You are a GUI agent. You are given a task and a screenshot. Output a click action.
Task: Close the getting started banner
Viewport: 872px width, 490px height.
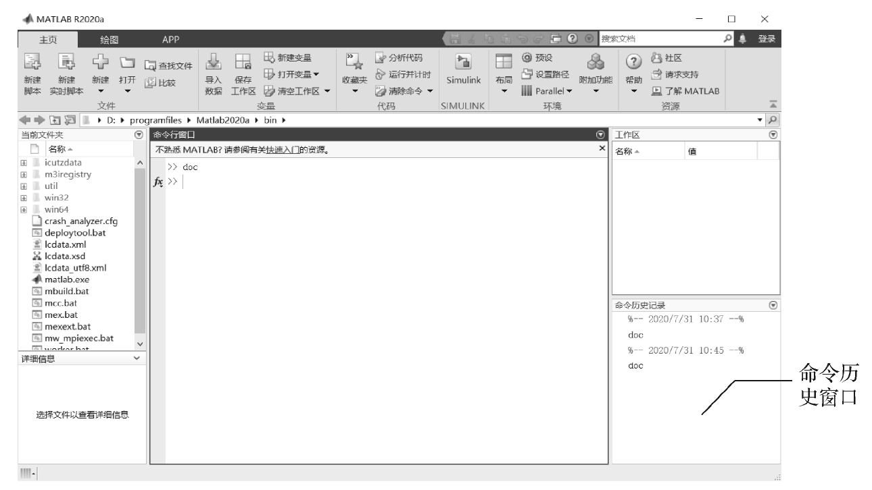[602, 147]
